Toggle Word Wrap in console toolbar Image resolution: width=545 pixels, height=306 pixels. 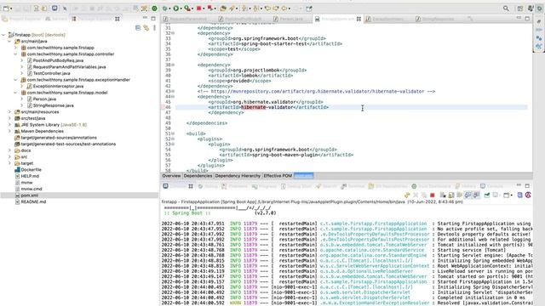tap(460, 195)
